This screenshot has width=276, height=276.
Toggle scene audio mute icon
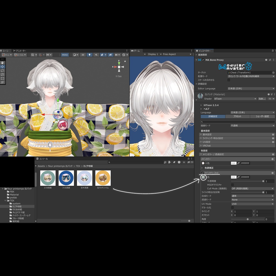[x=96, y=55]
